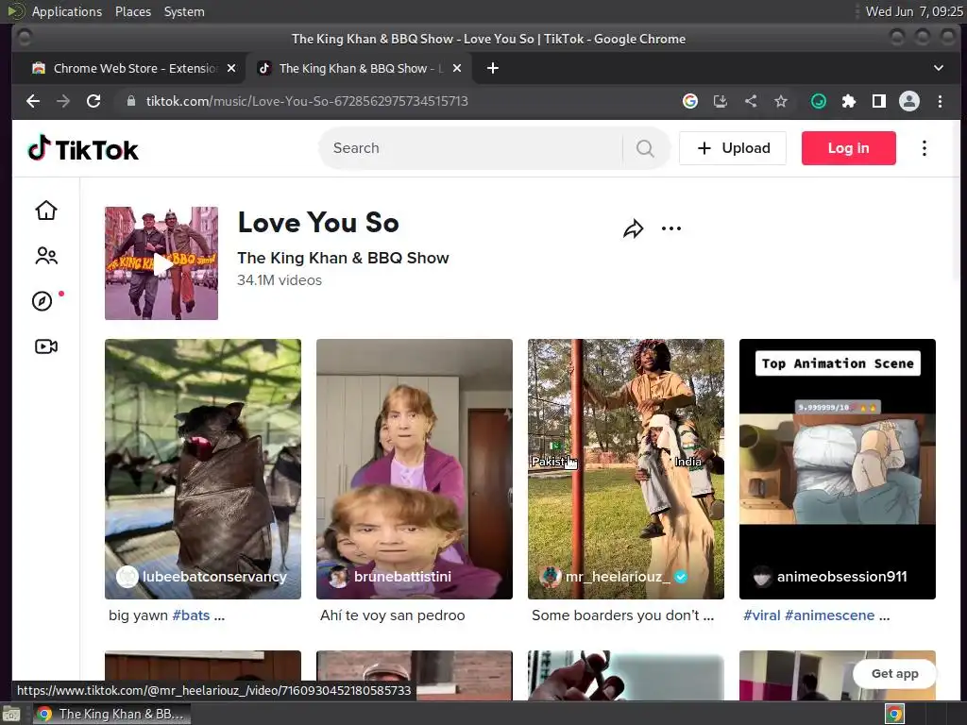Open a new tab

coord(492,68)
